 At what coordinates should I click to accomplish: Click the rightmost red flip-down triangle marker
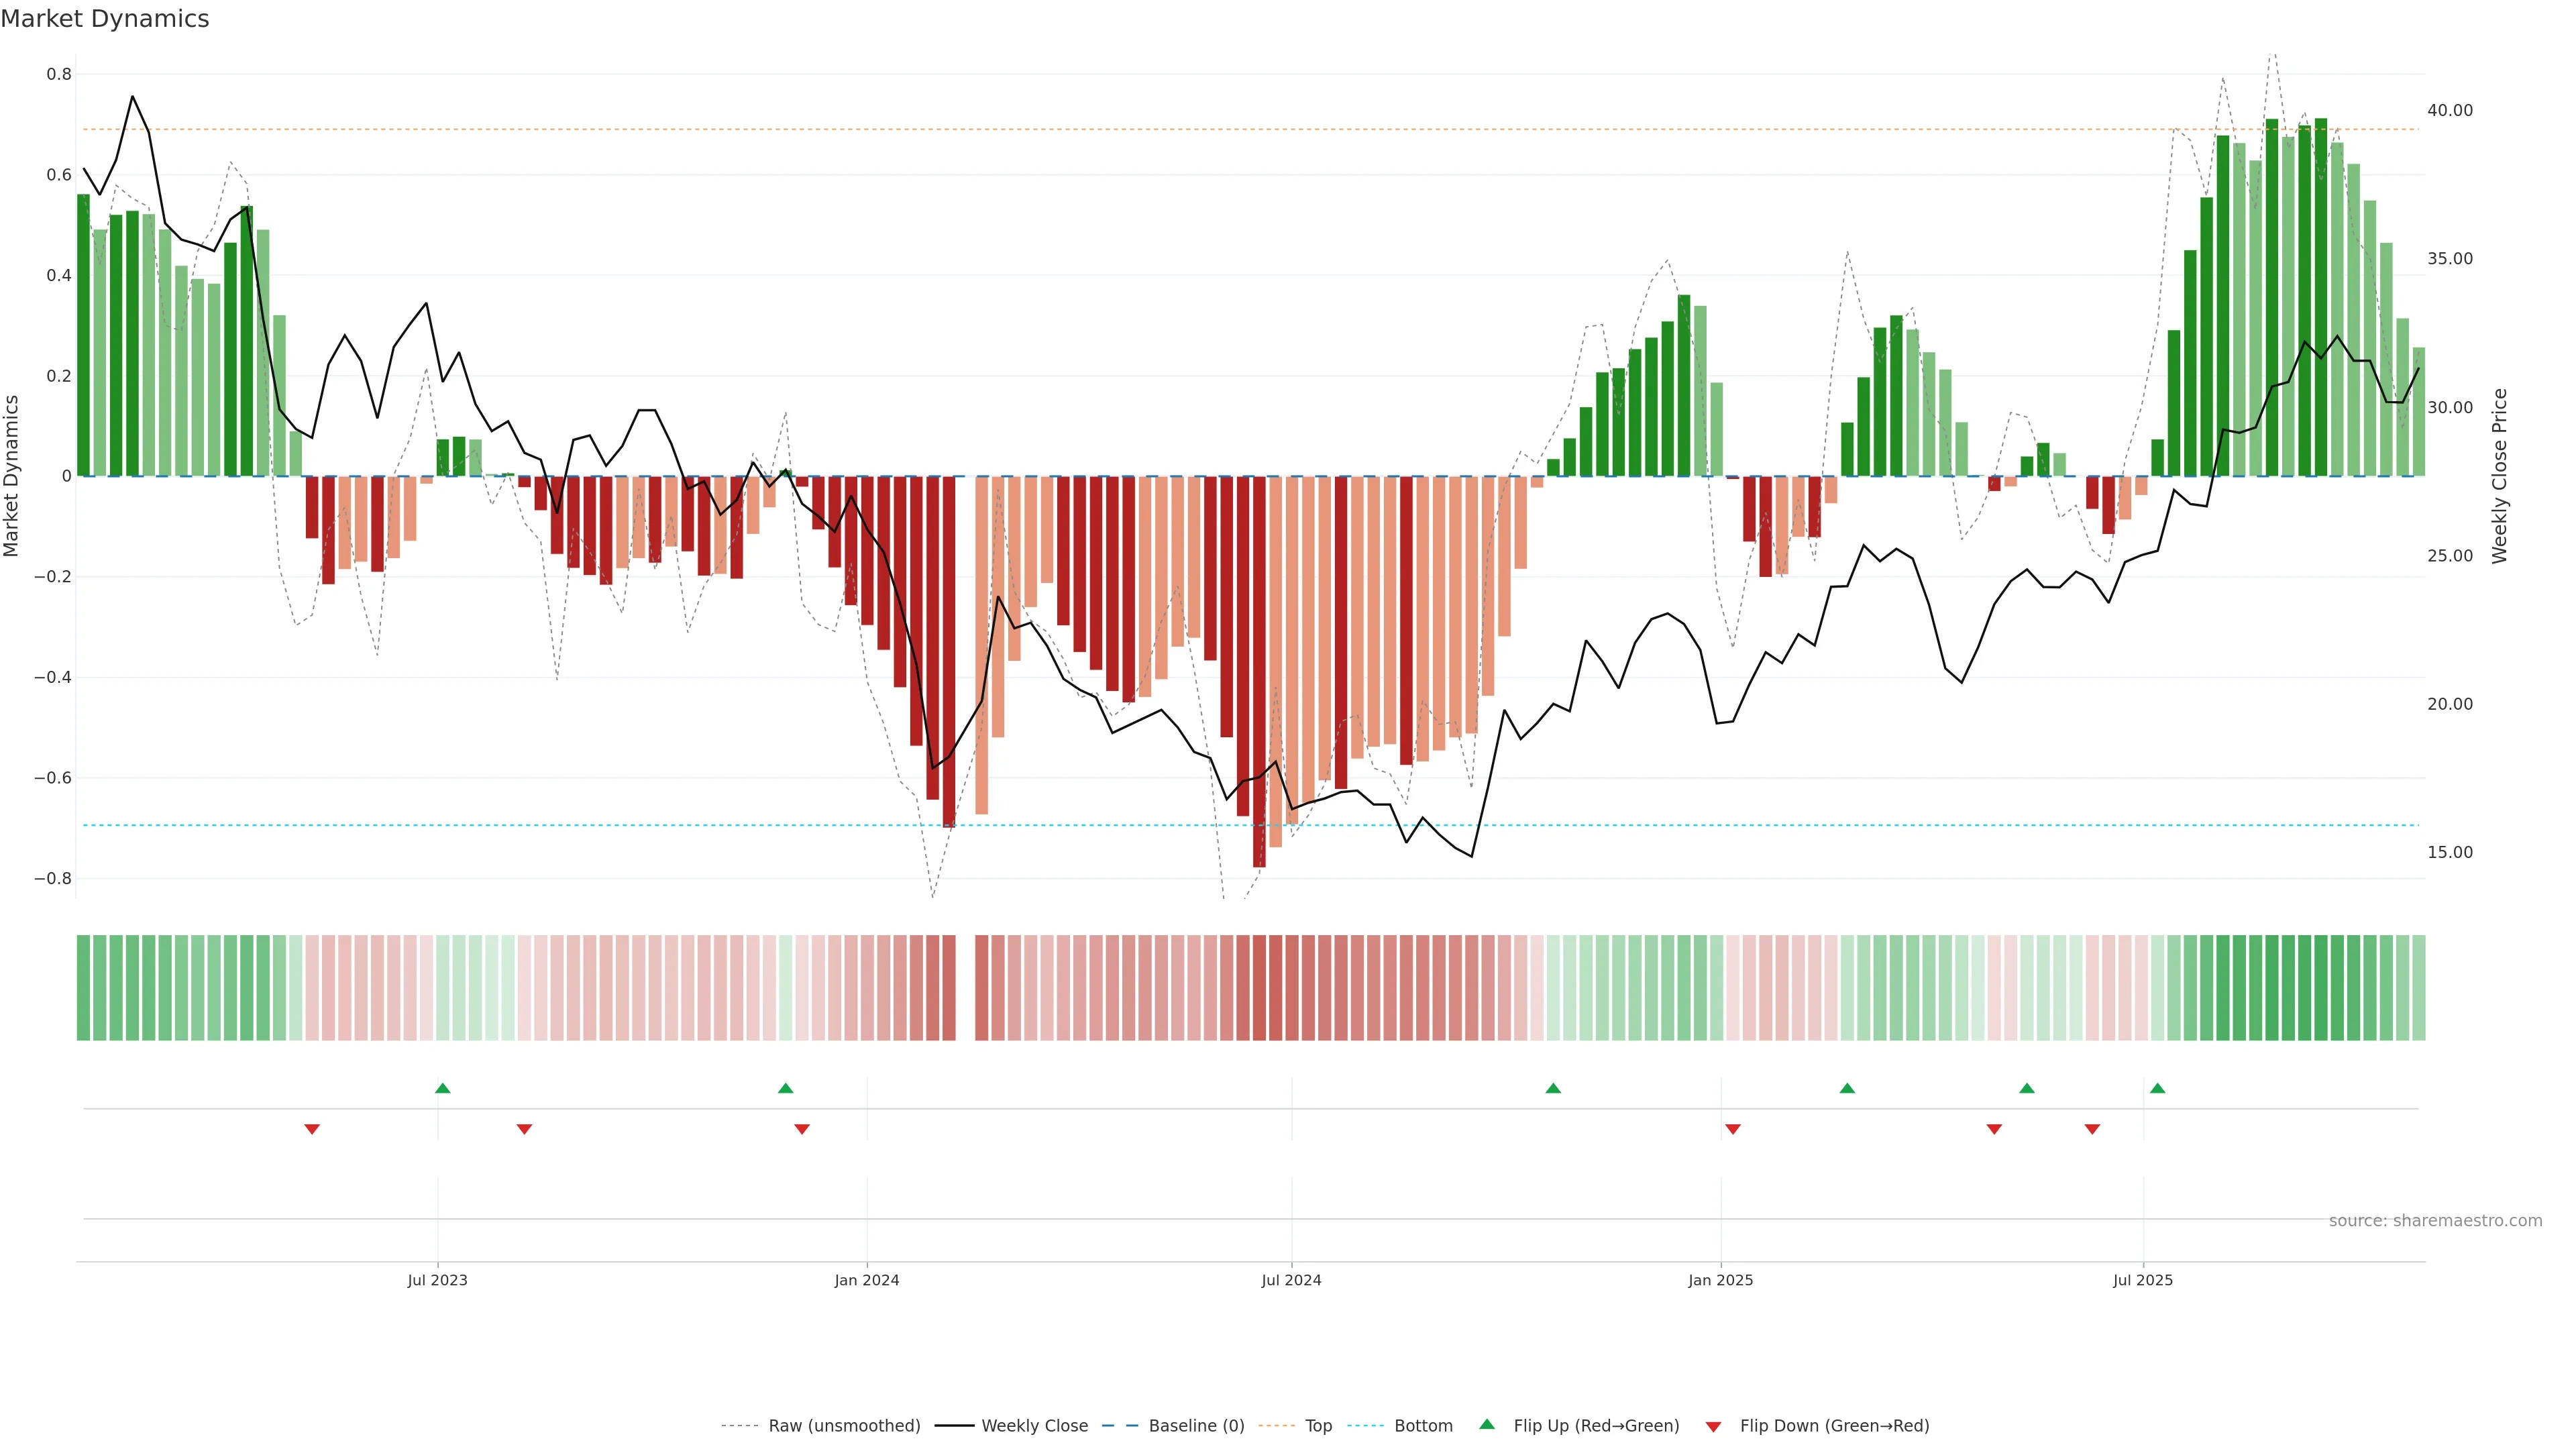pyautogui.click(x=2092, y=1129)
